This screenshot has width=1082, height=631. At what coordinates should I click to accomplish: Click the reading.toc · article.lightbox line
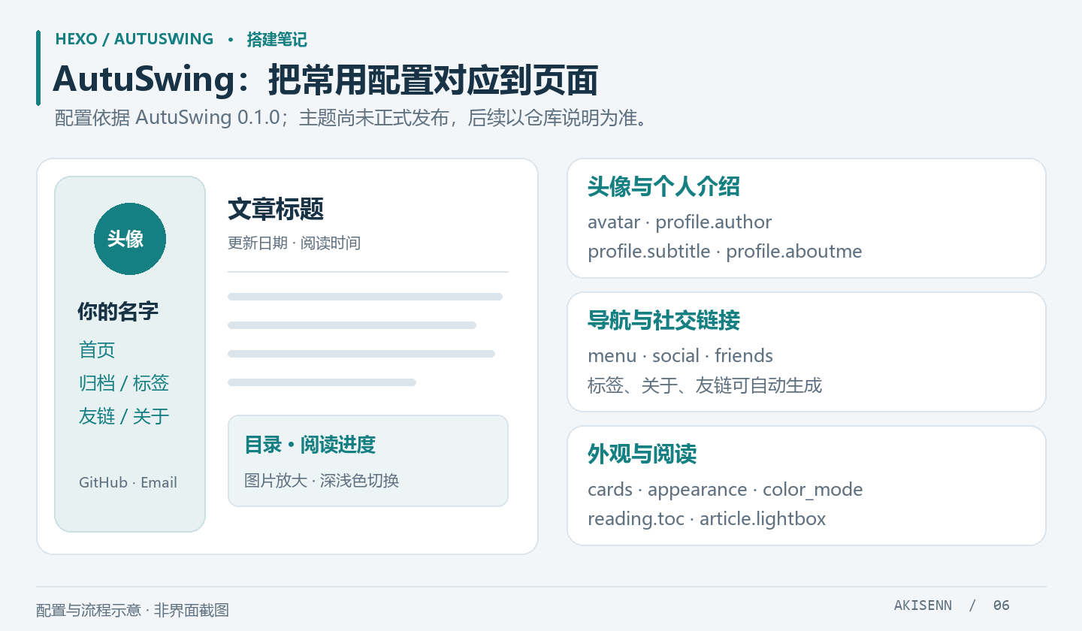click(x=706, y=519)
